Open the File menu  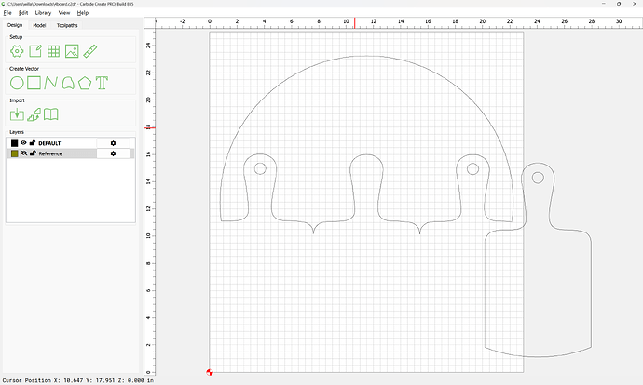pyautogui.click(x=7, y=13)
